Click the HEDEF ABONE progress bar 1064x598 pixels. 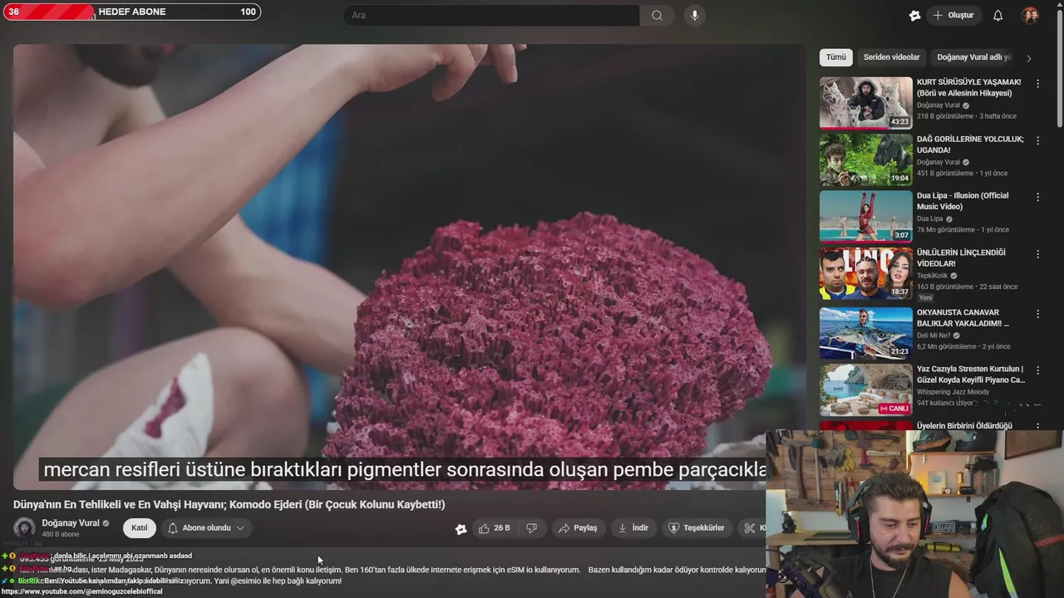click(131, 12)
